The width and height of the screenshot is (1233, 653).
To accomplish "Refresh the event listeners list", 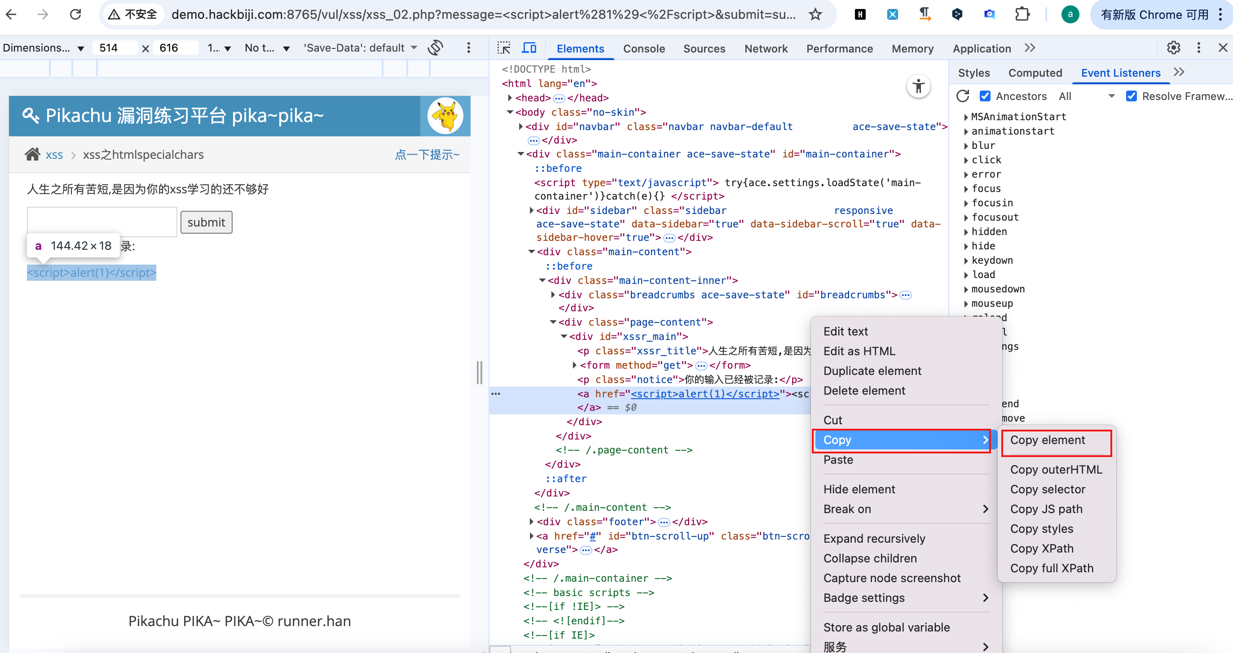I will click(x=963, y=96).
